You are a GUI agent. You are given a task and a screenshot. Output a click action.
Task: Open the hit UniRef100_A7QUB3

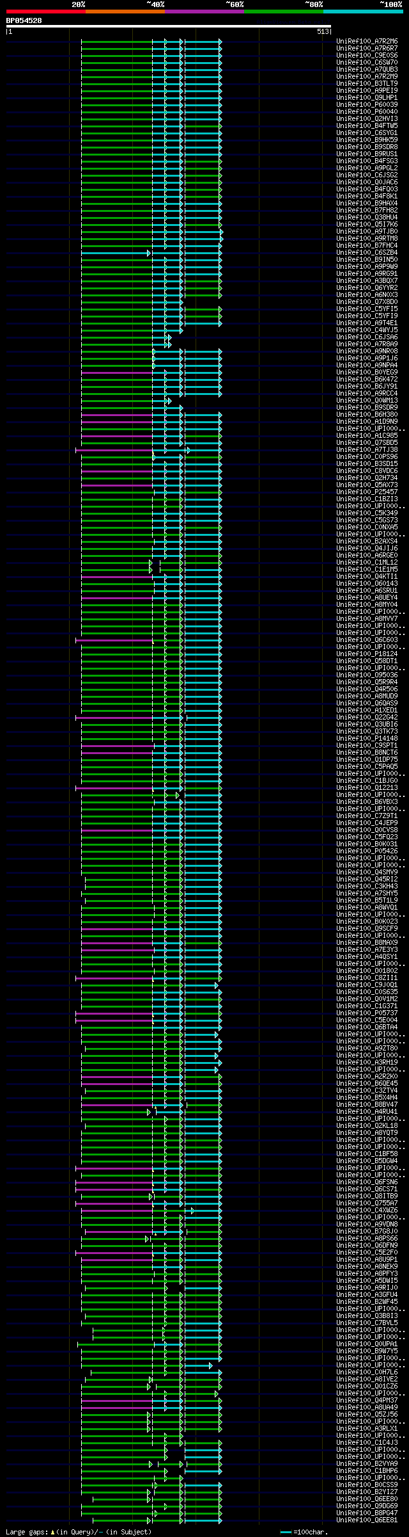click(x=367, y=69)
